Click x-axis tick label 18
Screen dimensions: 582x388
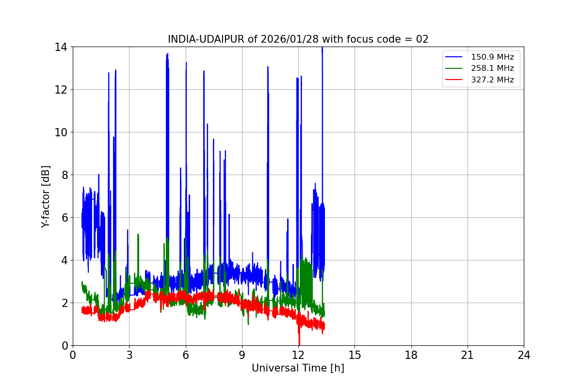tap(411, 355)
